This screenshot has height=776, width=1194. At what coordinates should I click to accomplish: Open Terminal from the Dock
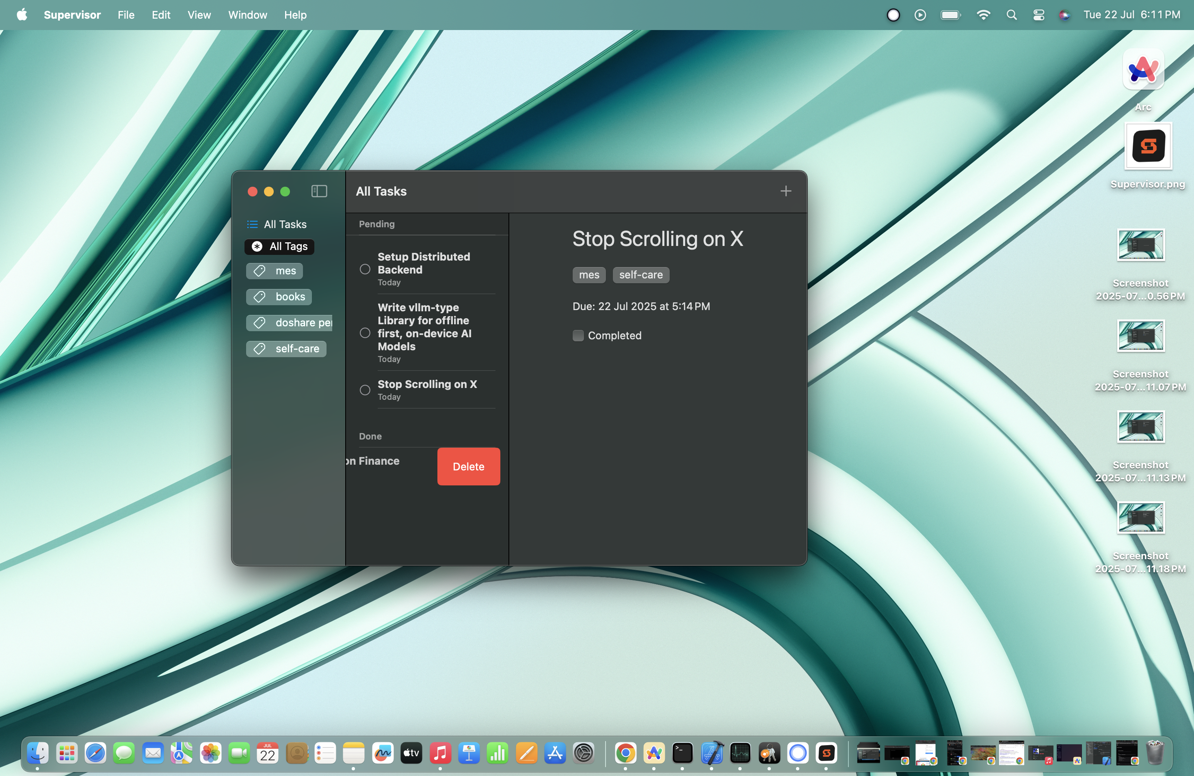[683, 753]
